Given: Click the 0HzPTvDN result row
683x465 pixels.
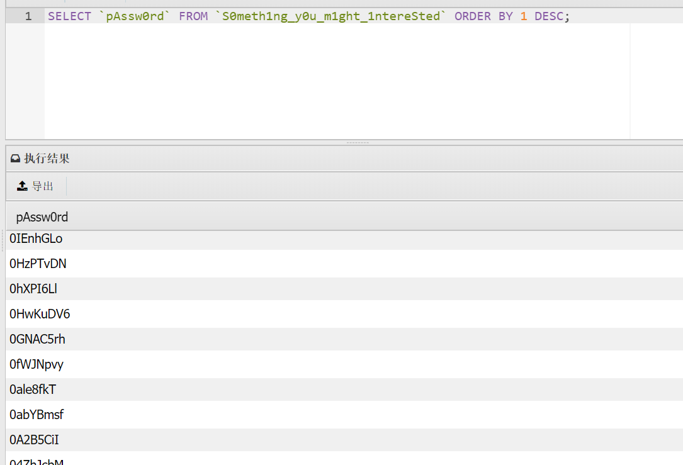Looking at the screenshot, I should click(x=38, y=264).
